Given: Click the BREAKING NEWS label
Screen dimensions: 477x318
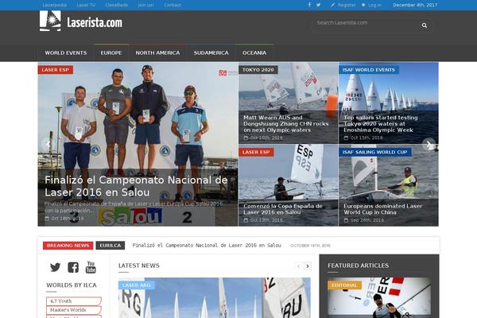Looking at the screenshot, I should (68, 246).
